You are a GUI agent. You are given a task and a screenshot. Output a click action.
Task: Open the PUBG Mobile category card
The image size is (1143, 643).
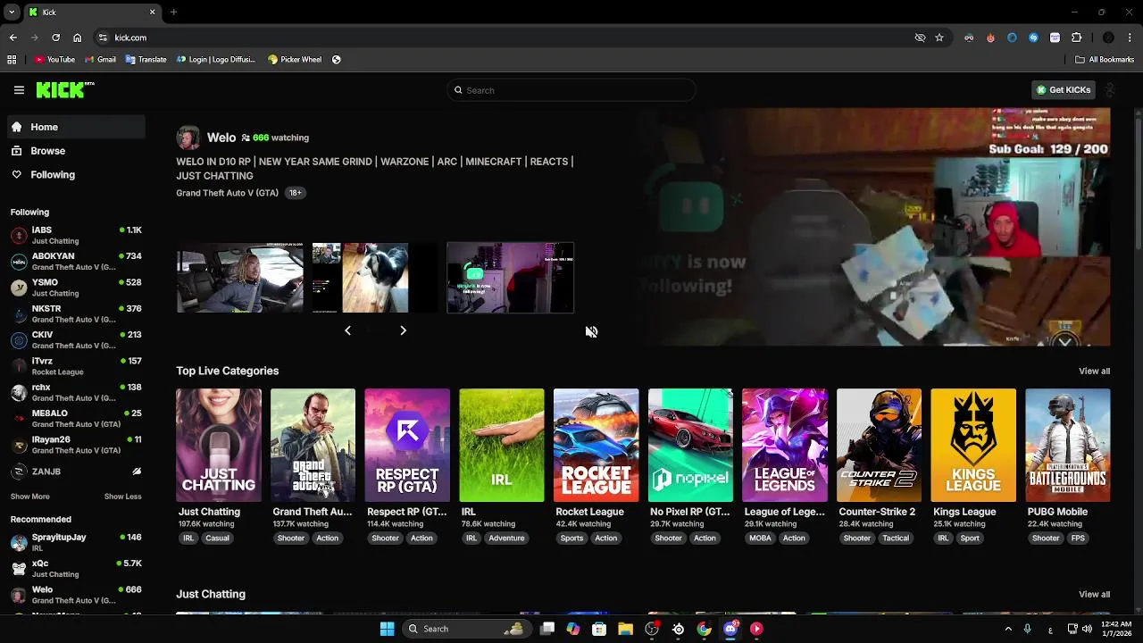point(1068,445)
